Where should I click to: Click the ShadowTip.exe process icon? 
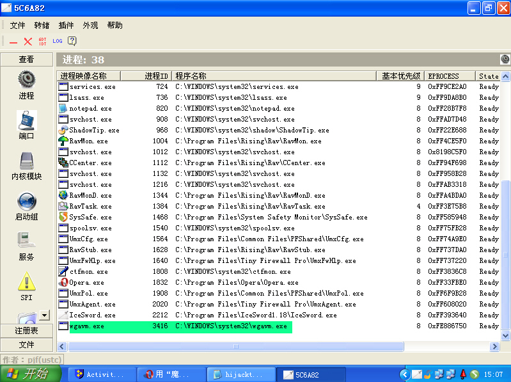coord(63,130)
